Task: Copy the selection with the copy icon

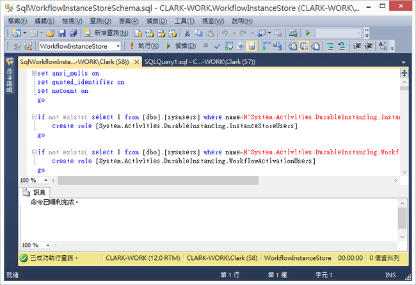Action: pyautogui.click(x=198, y=33)
